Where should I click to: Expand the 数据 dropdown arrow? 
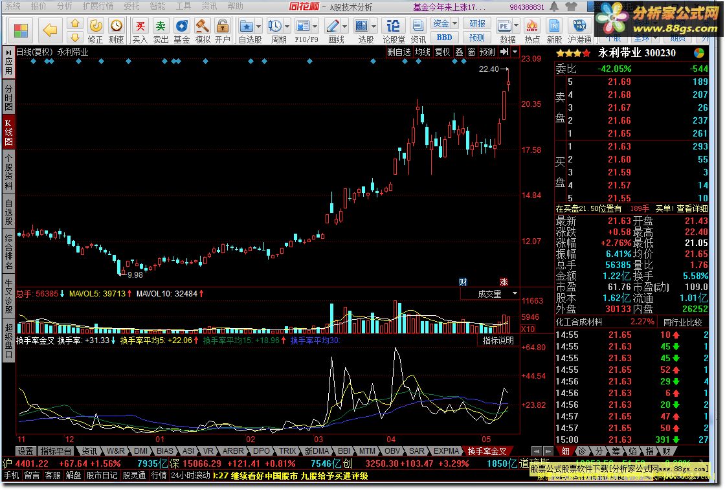(x=517, y=26)
